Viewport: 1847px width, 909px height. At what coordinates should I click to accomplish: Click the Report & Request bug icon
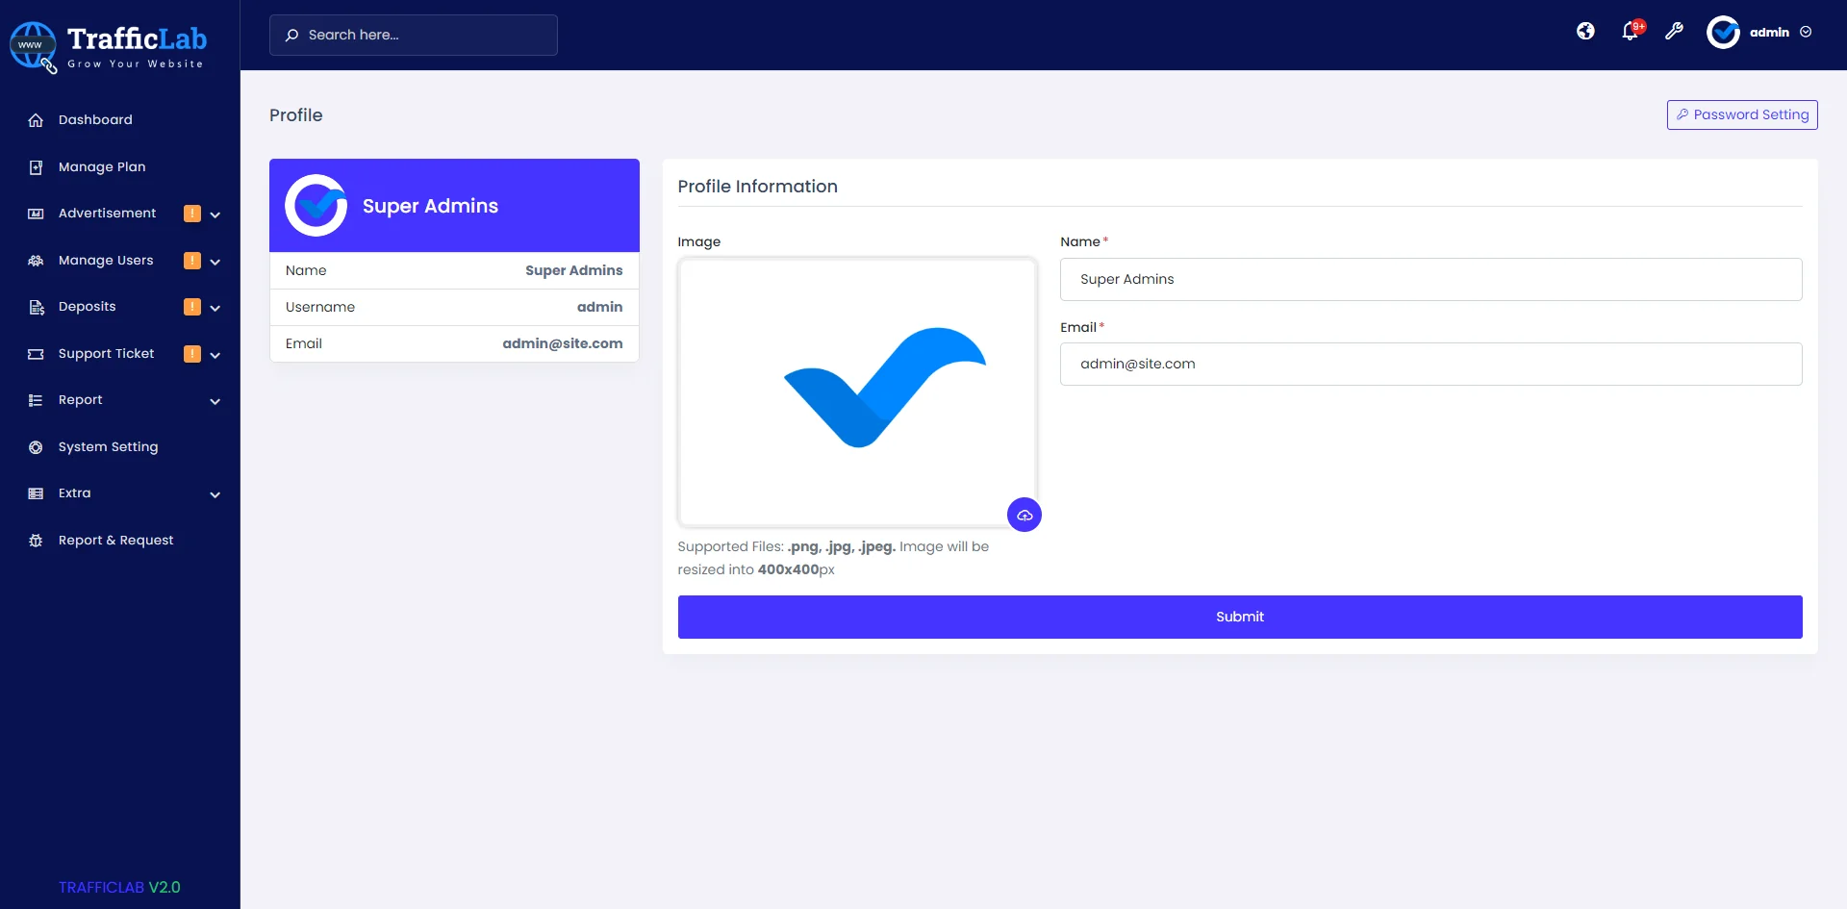36,541
